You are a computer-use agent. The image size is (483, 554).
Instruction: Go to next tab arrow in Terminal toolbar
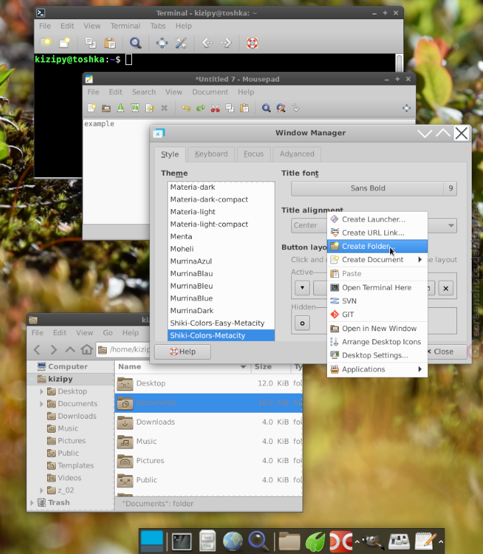[x=226, y=42]
